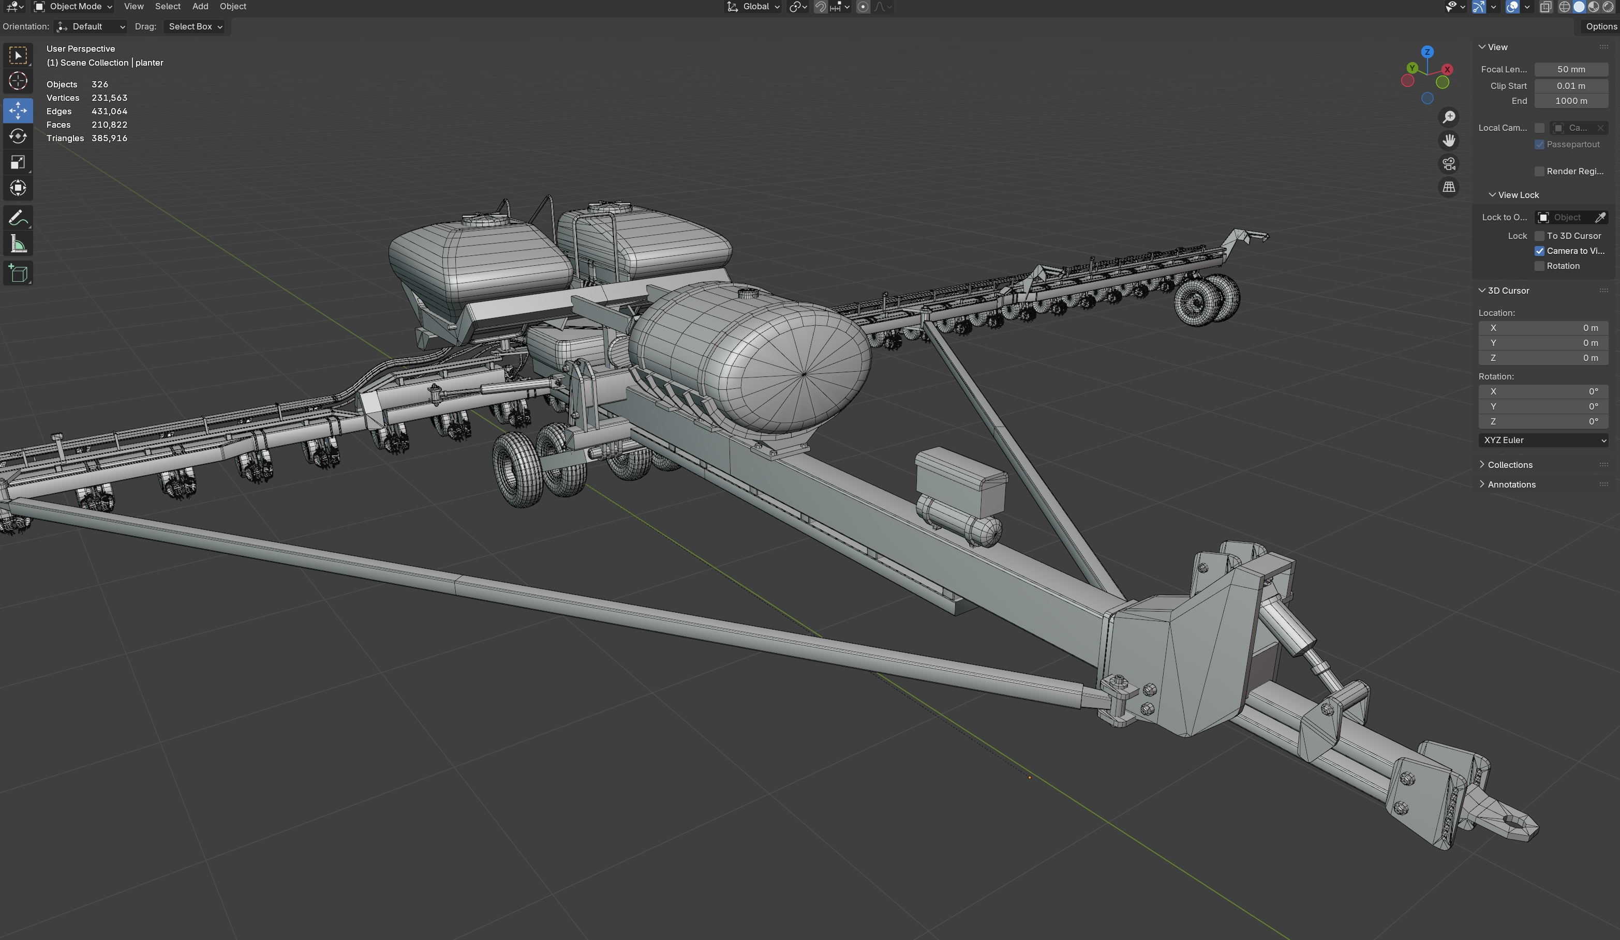1620x940 pixels.
Task: Toggle camera view button
Action: 1448,164
